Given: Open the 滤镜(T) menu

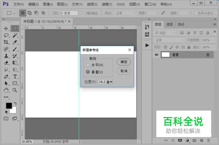Looking at the screenshot, I should 106,4.
